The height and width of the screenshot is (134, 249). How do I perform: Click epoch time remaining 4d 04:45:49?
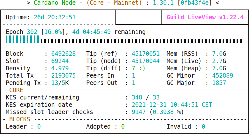pos(92,32)
